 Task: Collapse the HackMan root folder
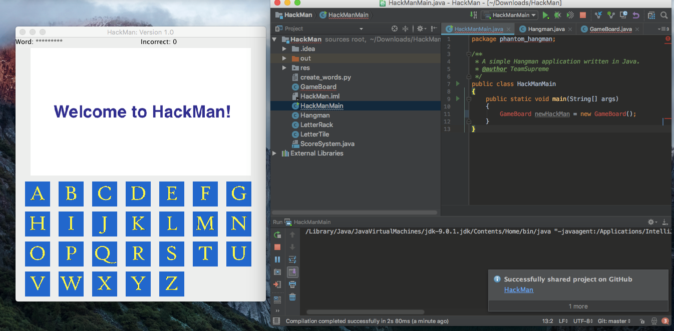(274, 39)
